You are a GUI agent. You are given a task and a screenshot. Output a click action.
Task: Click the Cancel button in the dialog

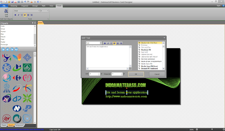pyautogui.click(x=157, y=74)
